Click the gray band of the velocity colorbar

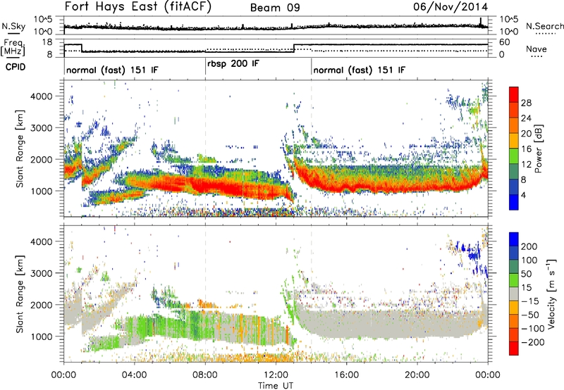pyautogui.click(x=514, y=294)
